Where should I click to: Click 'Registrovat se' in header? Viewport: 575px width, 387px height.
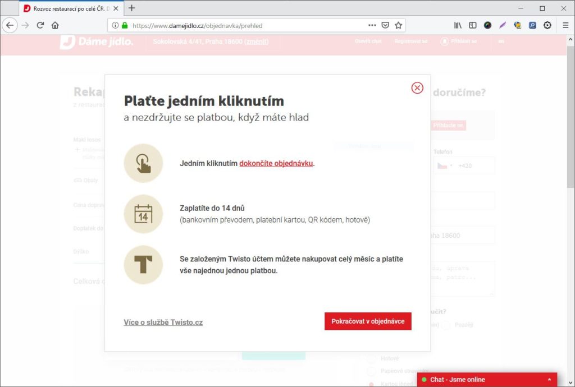[x=411, y=42]
